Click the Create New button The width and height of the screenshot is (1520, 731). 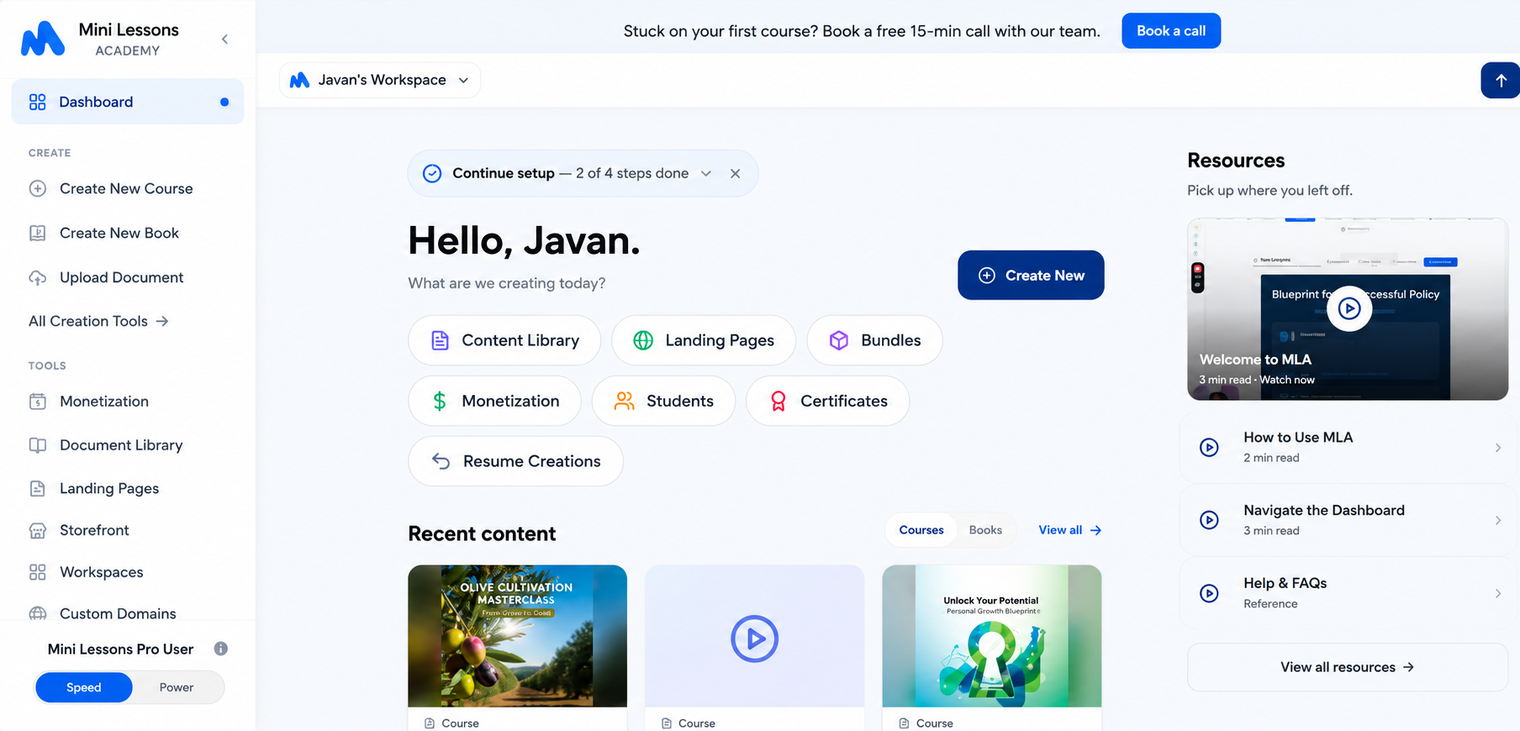[x=1031, y=275]
